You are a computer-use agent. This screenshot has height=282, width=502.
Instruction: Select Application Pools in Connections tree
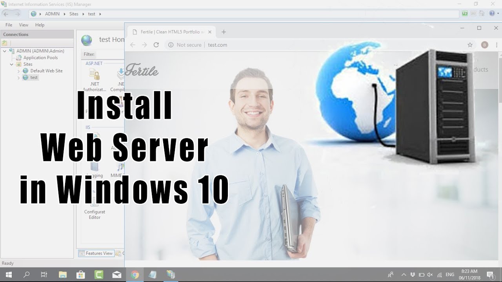pyautogui.click(x=40, y=58)
